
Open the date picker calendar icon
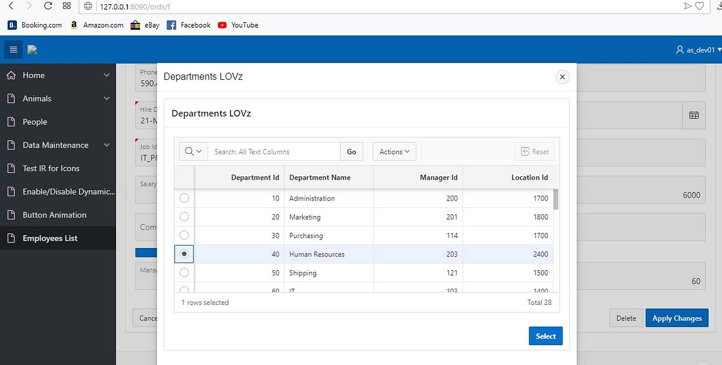pyautogui.click(x=694, y=115)
